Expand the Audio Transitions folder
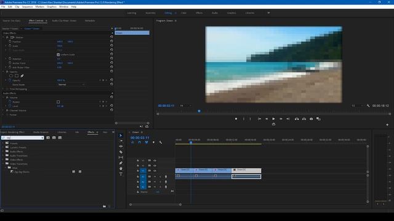The width and height of the screenshot is (394, 221). click(x=3, y=155)
